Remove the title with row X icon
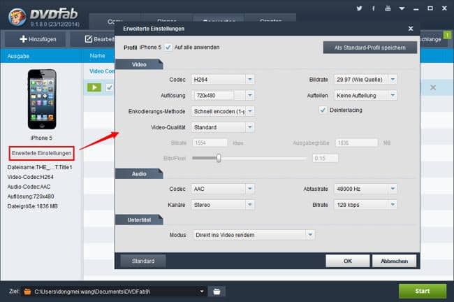 point(433,87)
